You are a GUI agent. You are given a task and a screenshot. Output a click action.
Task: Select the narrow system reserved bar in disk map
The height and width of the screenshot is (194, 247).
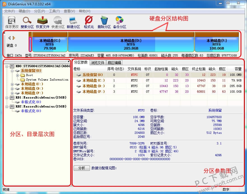(x=30, y=42)
